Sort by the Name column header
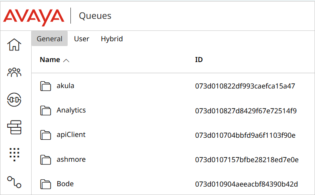 tap(50, 60)
